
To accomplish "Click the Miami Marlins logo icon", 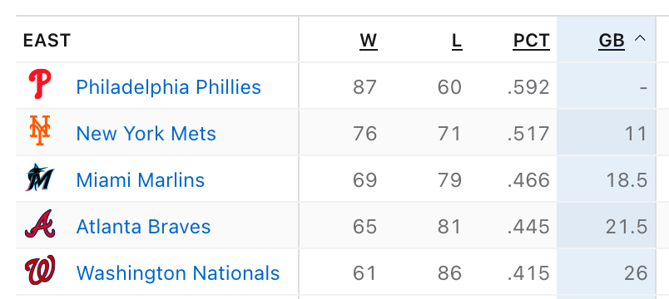I will coord(40,177).
